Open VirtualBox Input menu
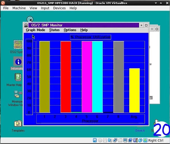 click(45, 8)
